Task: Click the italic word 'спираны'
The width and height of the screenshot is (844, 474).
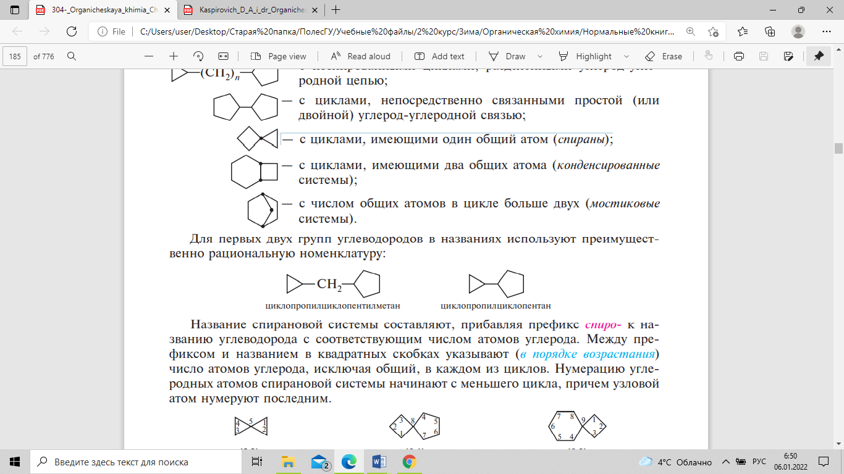Action: 581,139
